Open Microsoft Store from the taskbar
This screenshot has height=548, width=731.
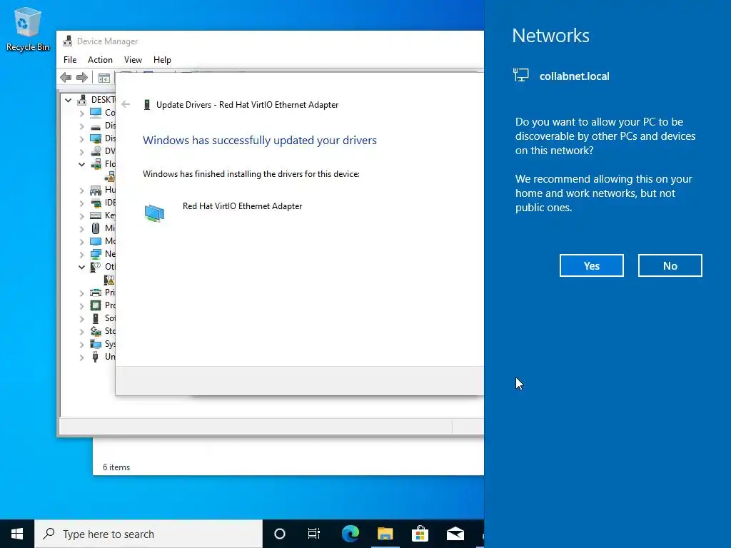[420, 534]
